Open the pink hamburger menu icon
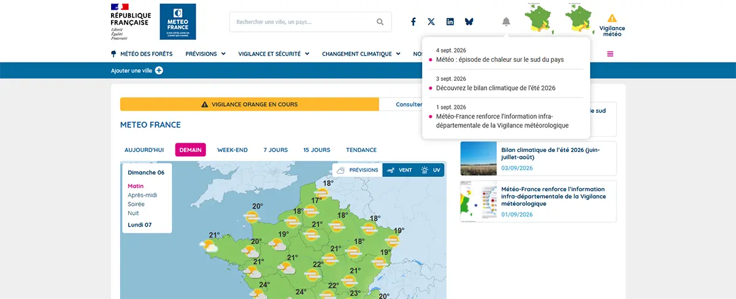The image size is (736, 299). pyautogui.click(x=610, y=54)
